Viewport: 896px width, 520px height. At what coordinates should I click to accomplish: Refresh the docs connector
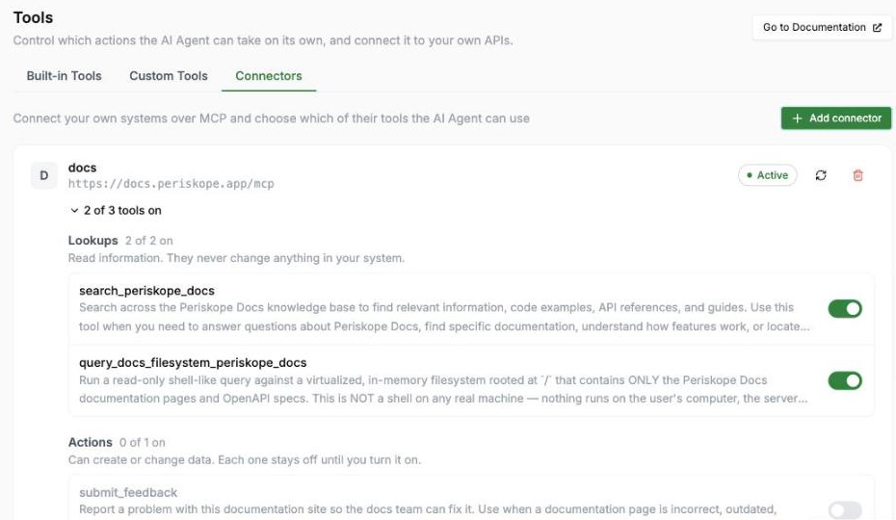tap(821, 175)
